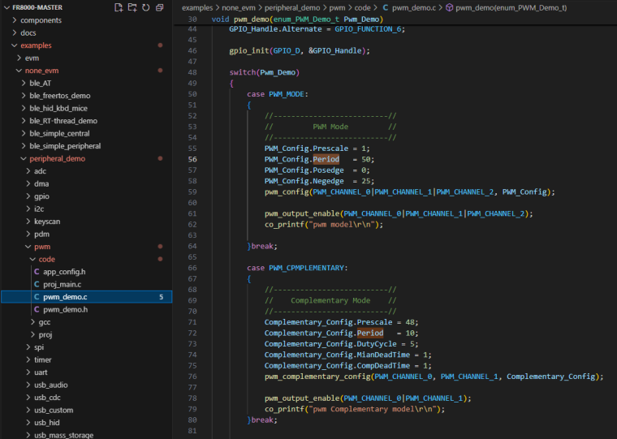Click the New File icon in explorer header

119,7
